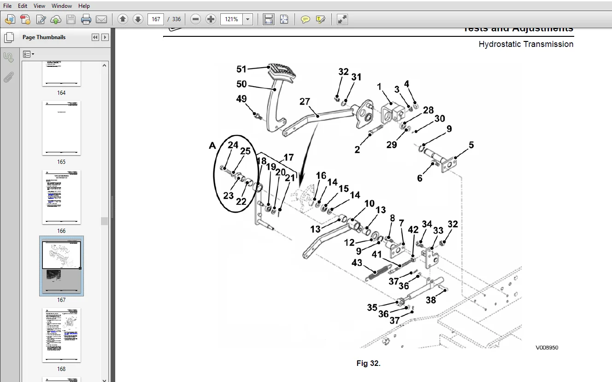
Task: Click the total page count 336
Action: (x=176, y=19)
